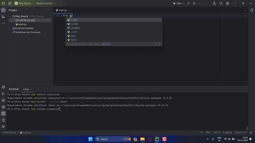Open the Version control dropdown

(x=45, y=3)
